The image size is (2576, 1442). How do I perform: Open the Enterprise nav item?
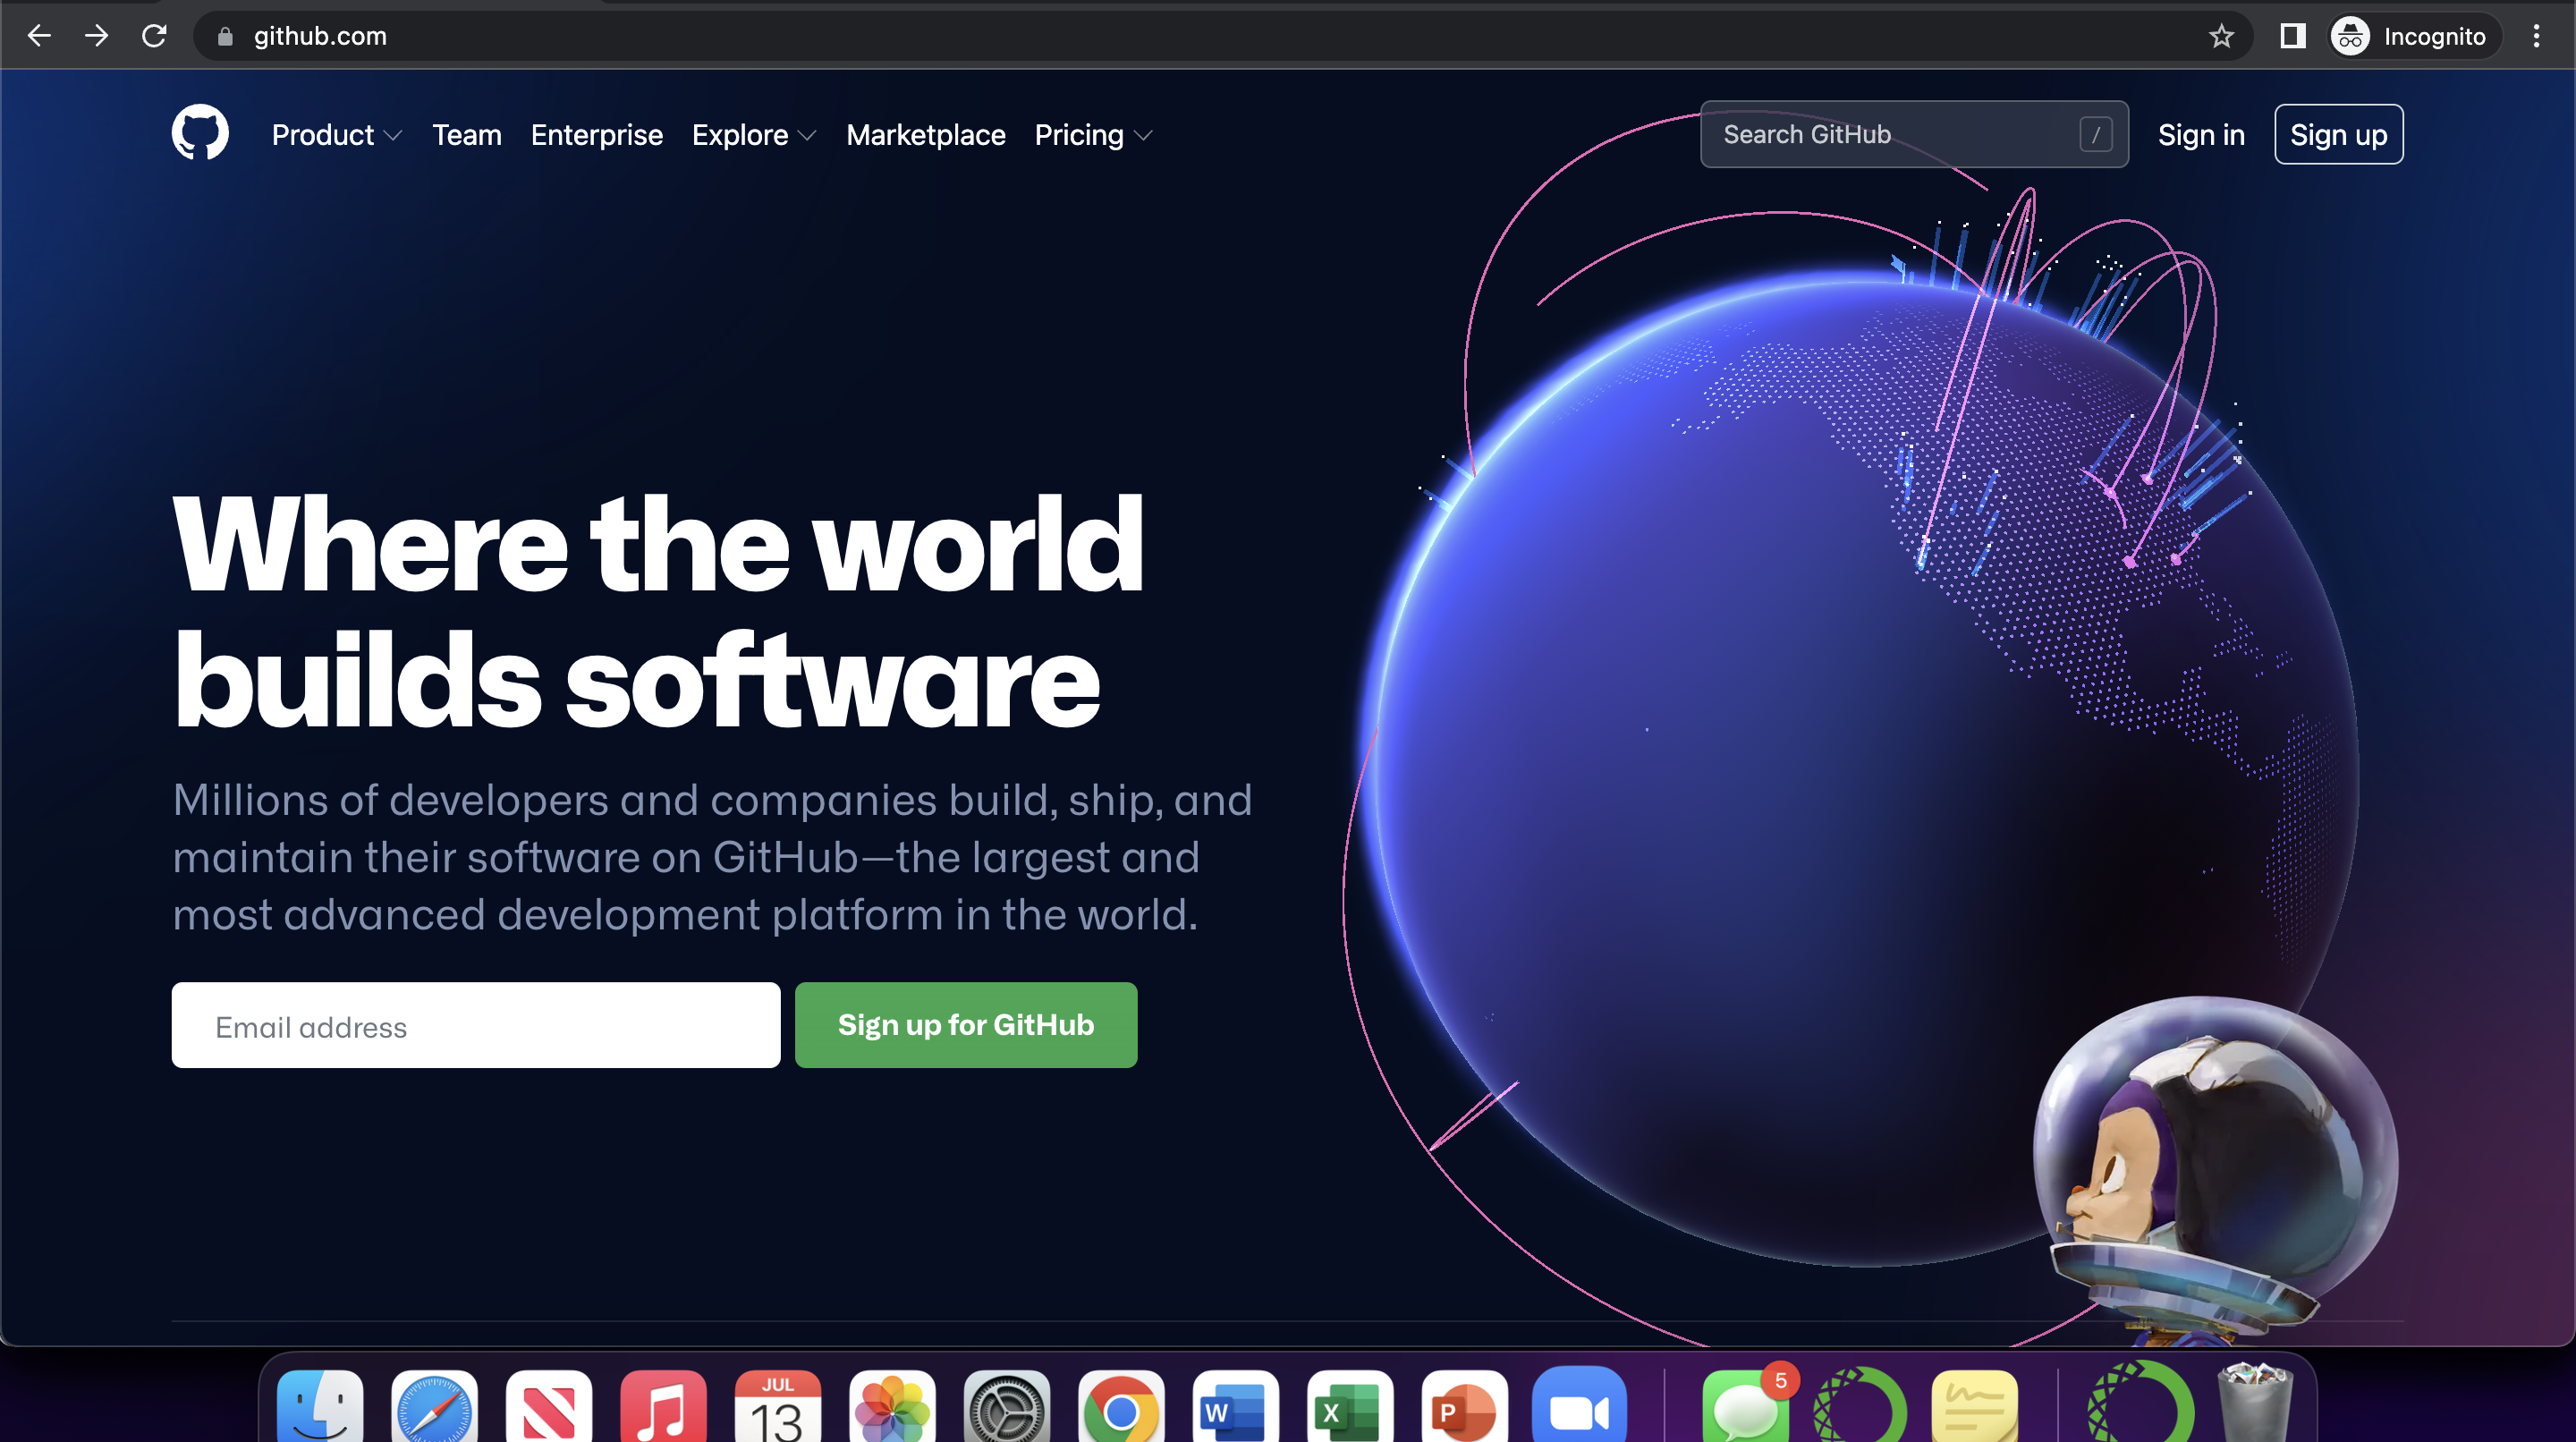coord(596,135)
